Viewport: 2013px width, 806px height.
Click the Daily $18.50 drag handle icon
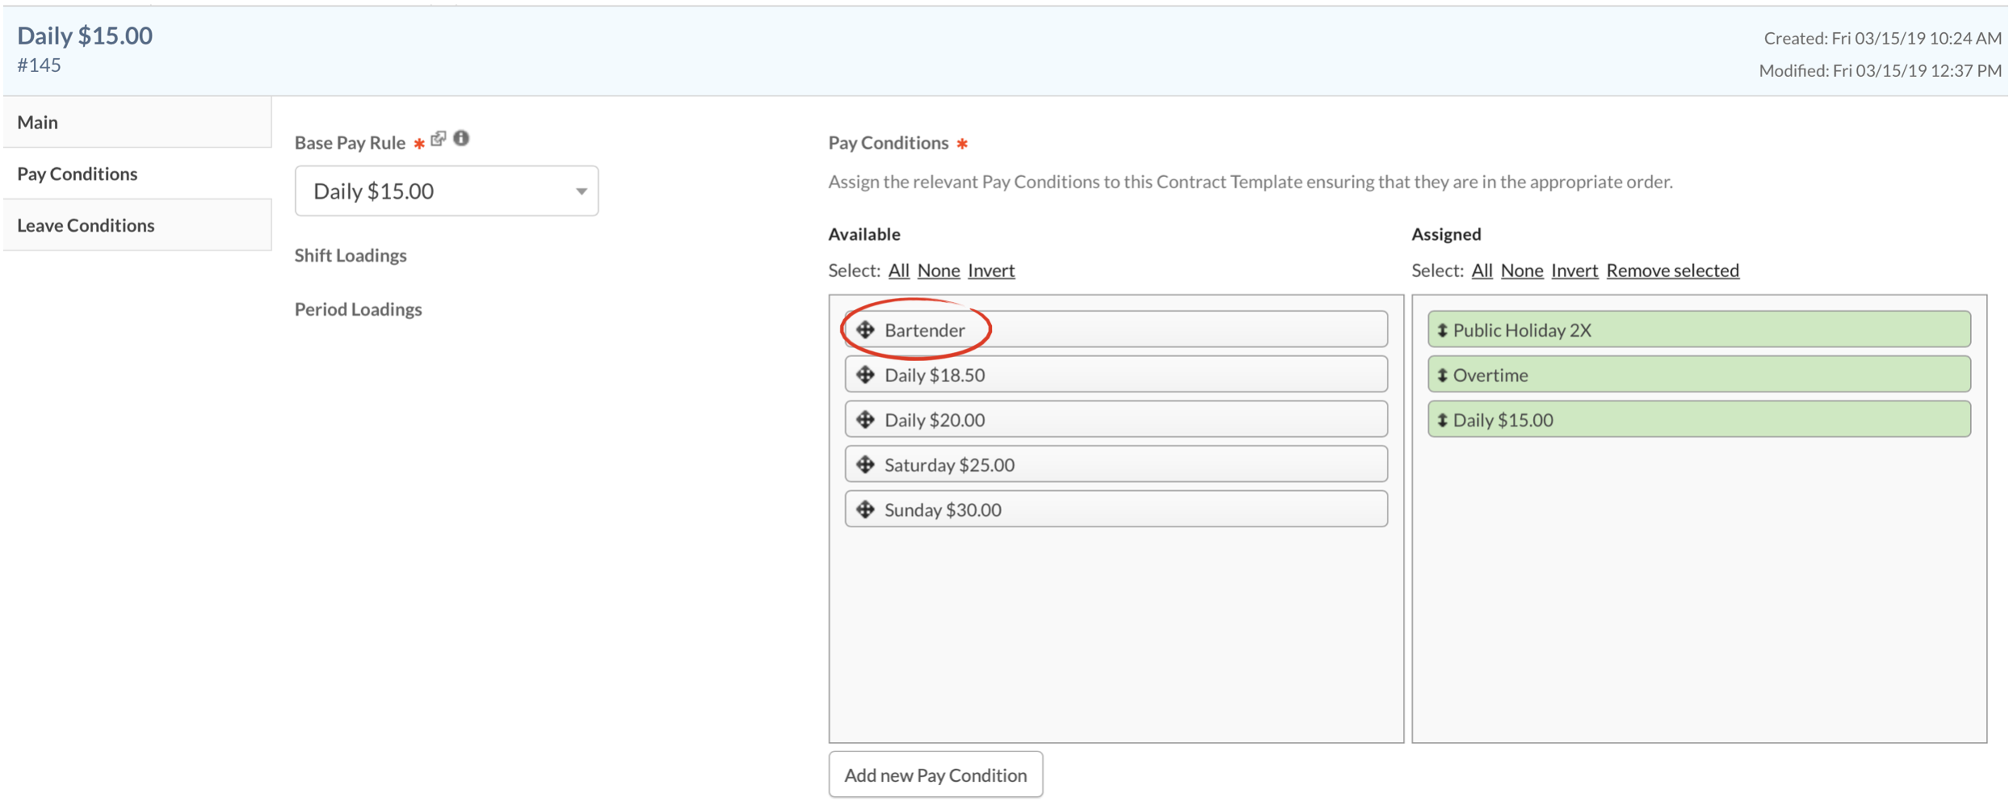865,375
